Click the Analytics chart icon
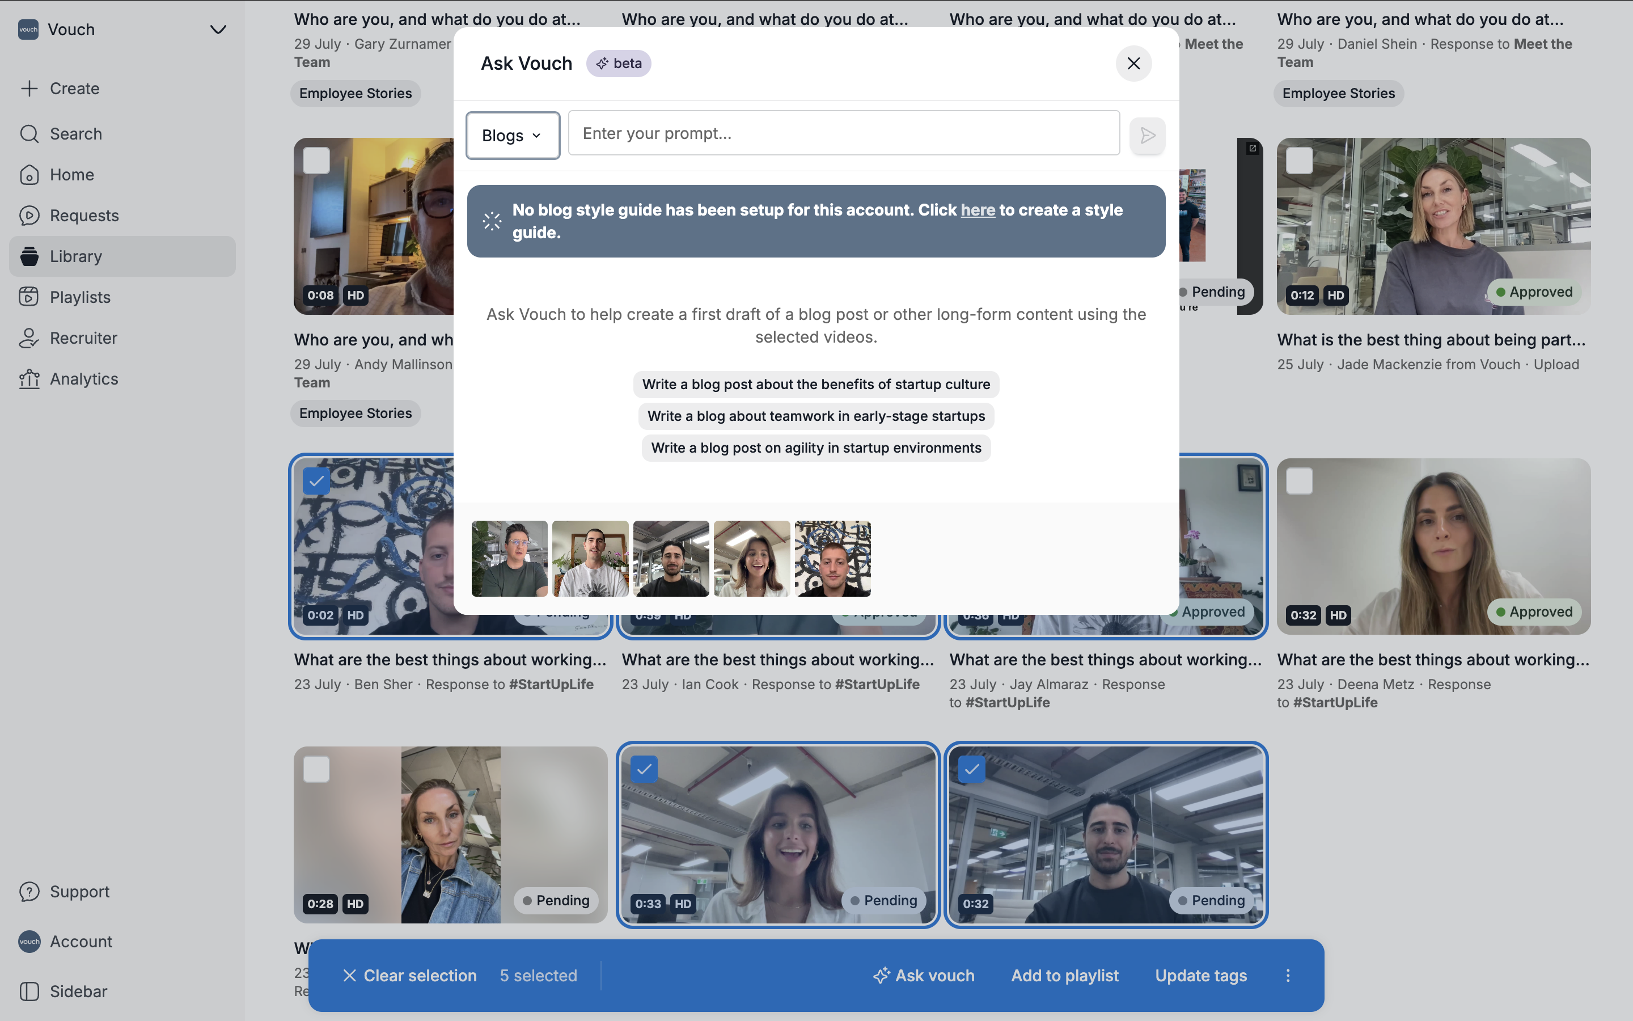The image size is (1633, 1021). click(29, 379)
